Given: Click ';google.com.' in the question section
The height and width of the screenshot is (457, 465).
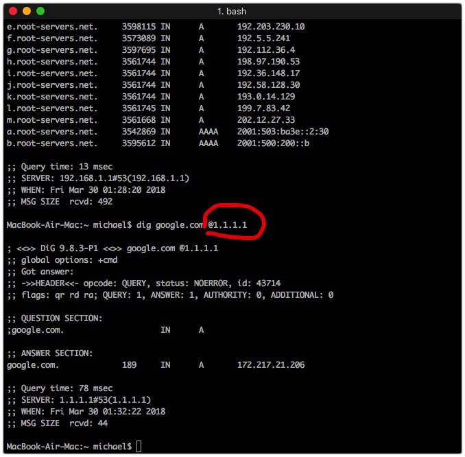Looking at the screenshot, I should pyautogui.click(x=35, y=330).
